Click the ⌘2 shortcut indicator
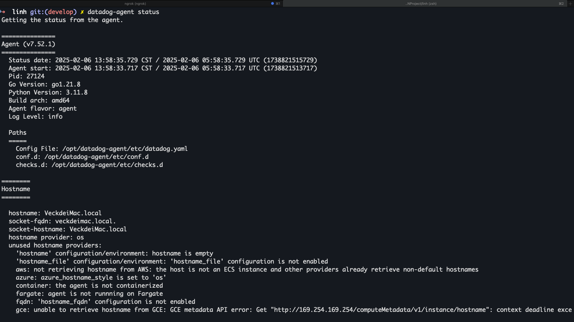 click(561, 4)
